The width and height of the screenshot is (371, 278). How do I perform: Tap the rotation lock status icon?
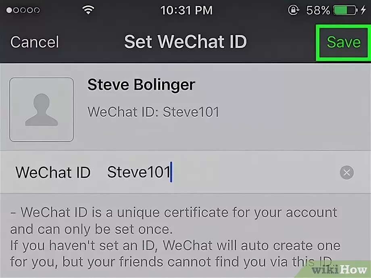(294, 10)
